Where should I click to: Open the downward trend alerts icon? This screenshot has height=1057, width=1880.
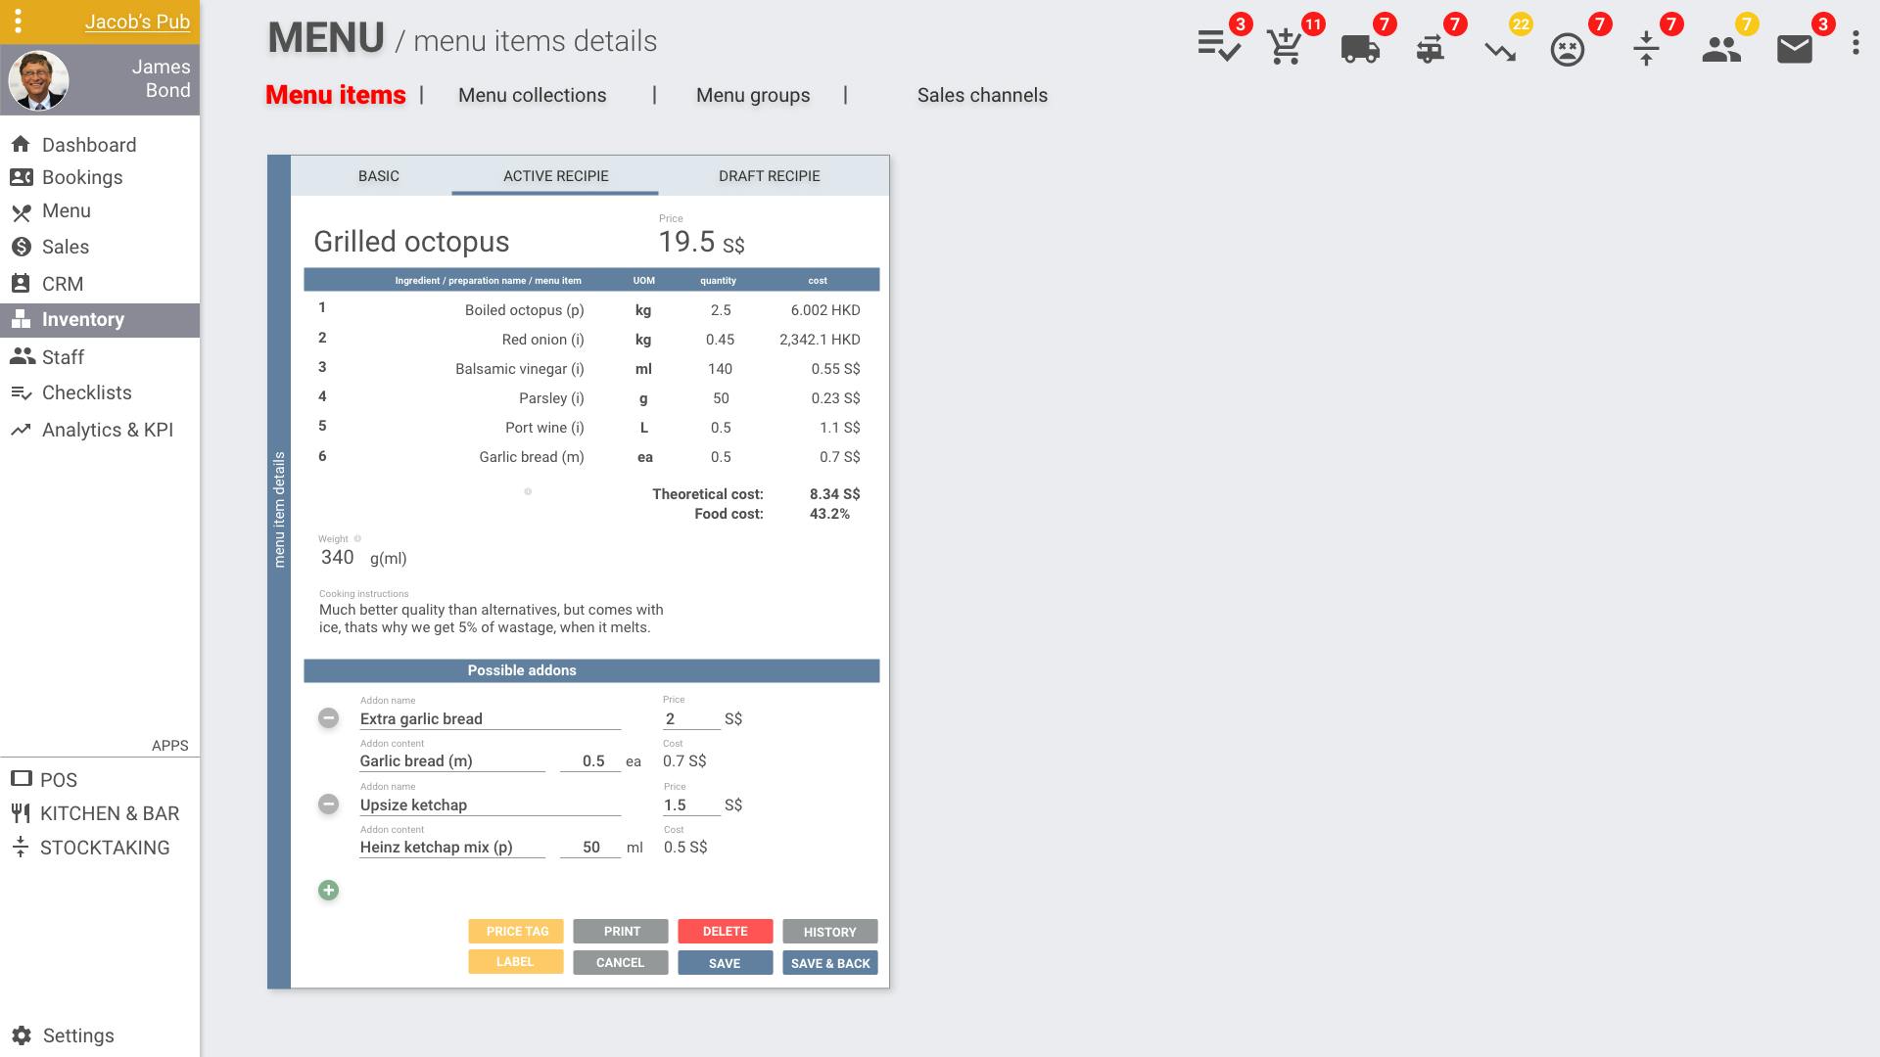point(1500,51)
